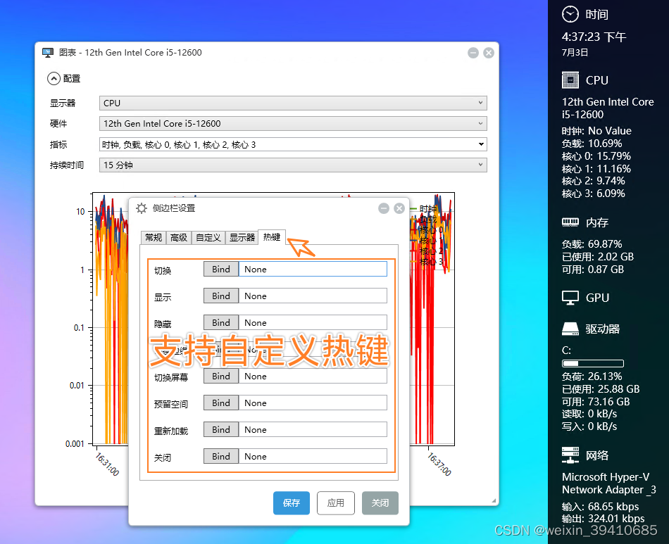The image size is (669, 544).
Task: Minimize the 图表 chart window
Action: (473, 53)
